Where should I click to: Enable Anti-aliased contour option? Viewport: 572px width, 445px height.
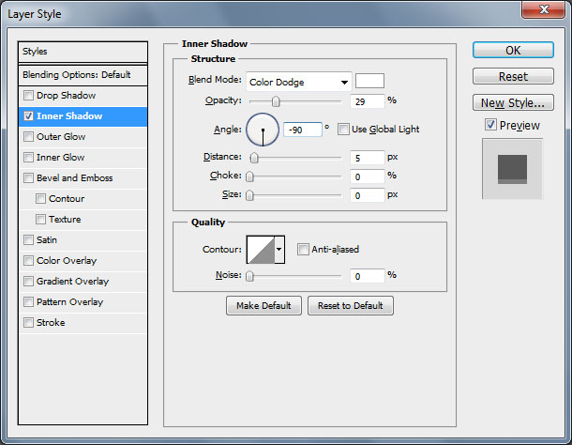[x=303, y=249]
